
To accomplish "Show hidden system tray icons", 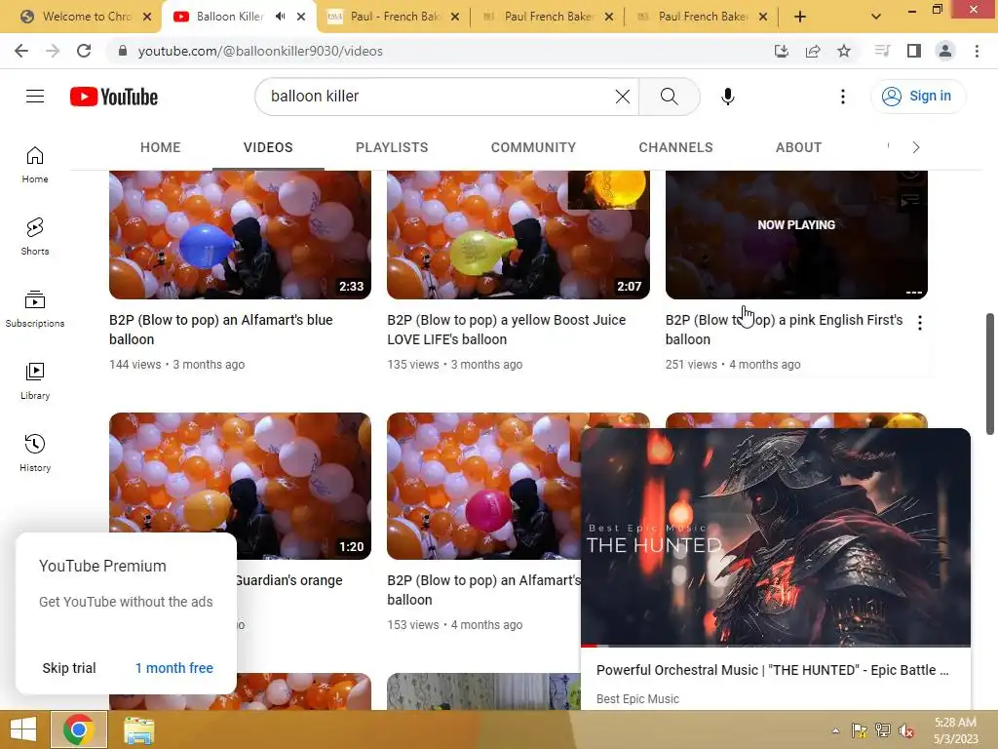I will [835, 730].
